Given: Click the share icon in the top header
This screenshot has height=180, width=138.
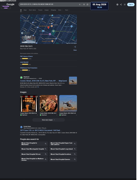Looking at the screenshot, I should (x=121, y=5).
